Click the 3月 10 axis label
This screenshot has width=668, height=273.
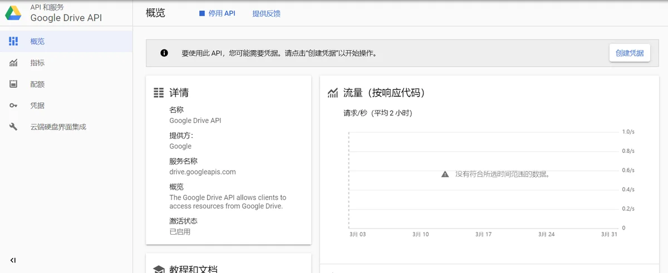click(421, 235)
